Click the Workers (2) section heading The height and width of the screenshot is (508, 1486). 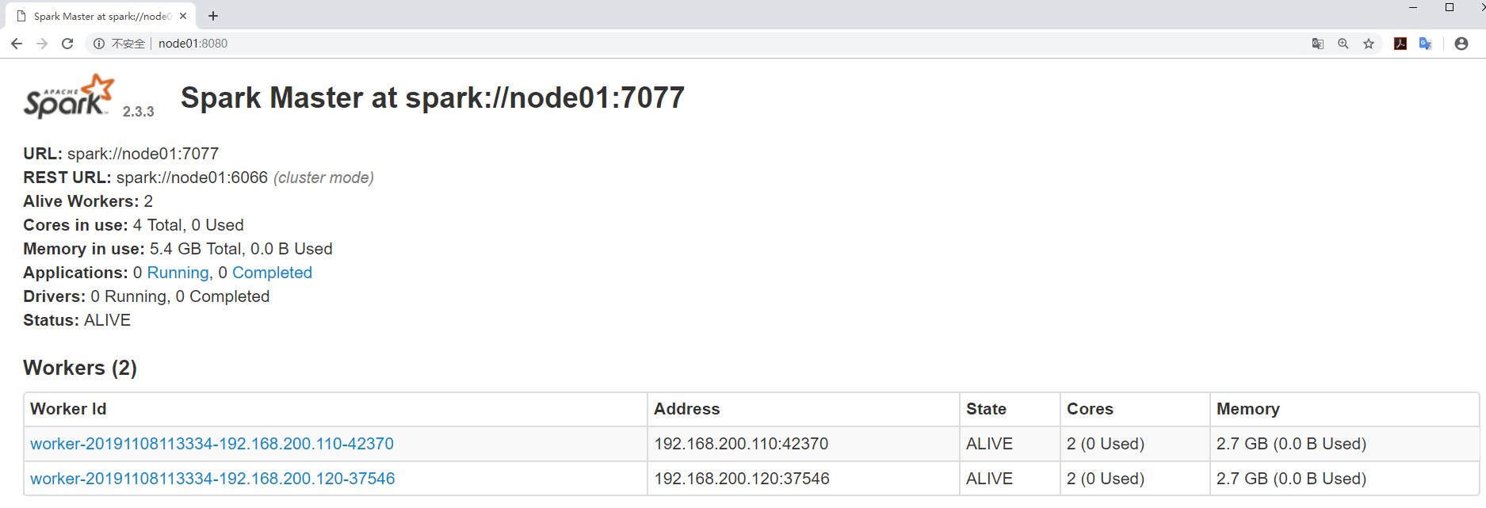[x=80, y=368]
